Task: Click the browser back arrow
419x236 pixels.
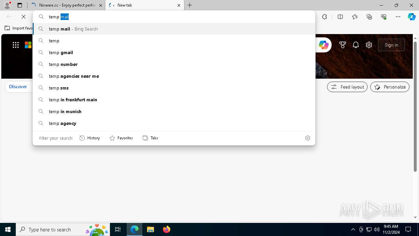Action: click(x=9, y=17)
